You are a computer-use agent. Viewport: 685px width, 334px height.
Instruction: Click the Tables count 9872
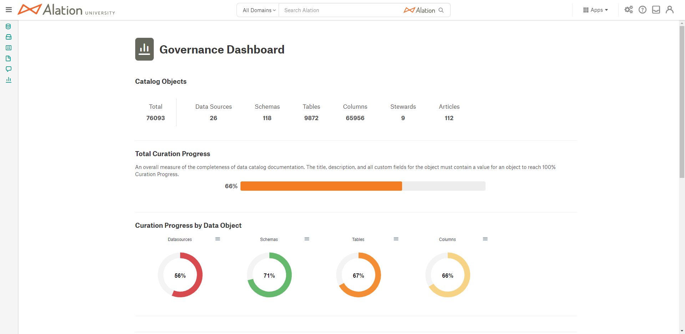click(311, 118)
